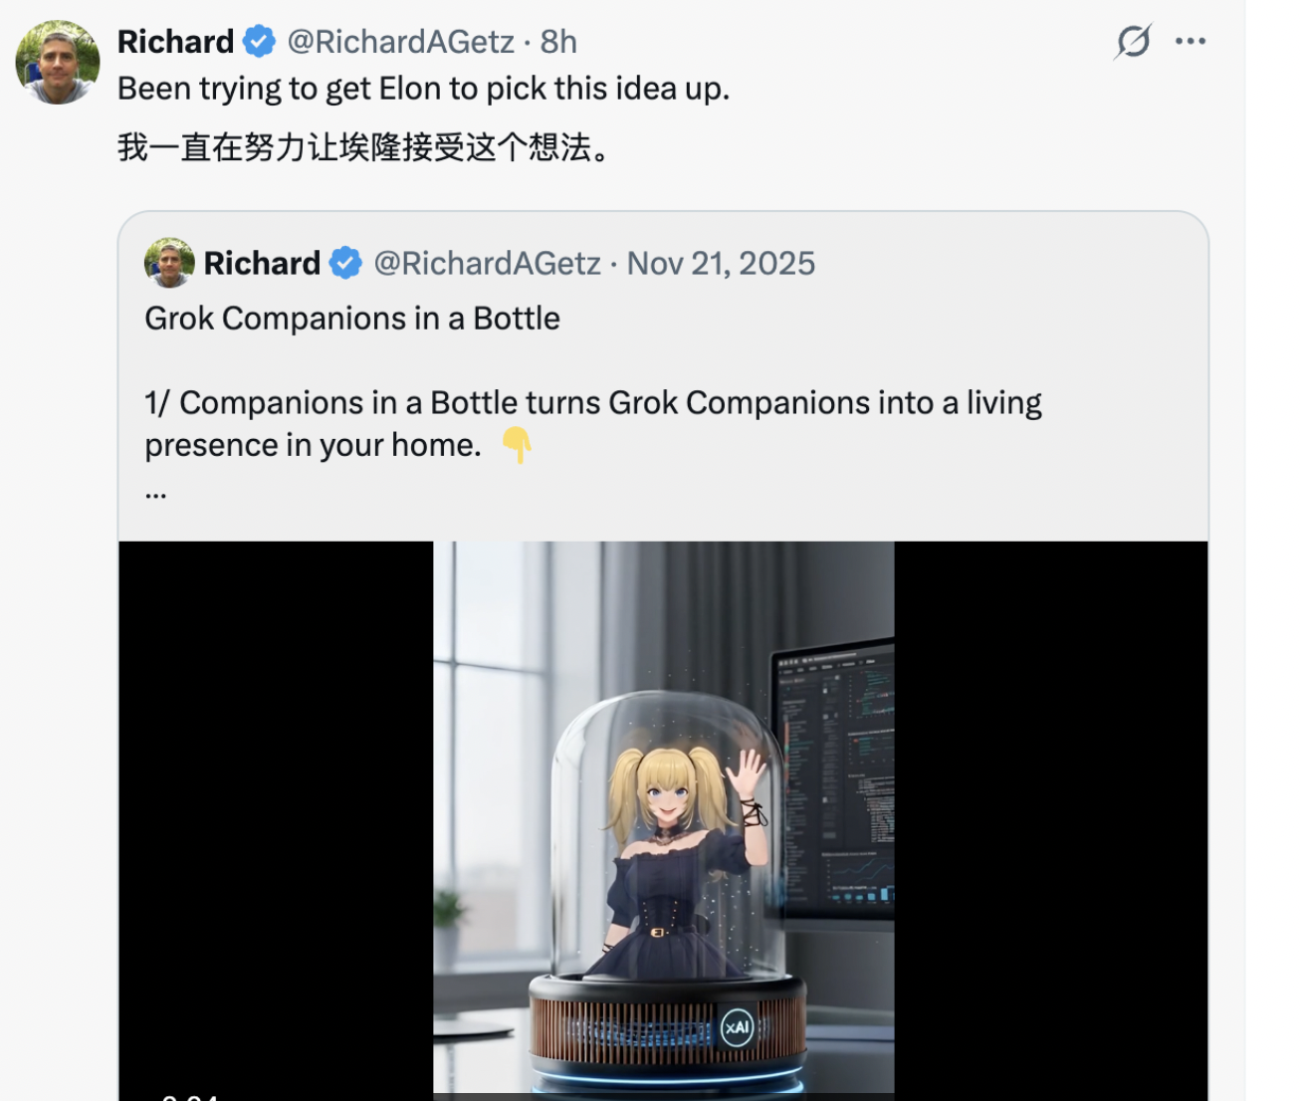Click small avatar in the quoted post
The width and height of the screenshot is (1300, 1101).
[169, 263]
